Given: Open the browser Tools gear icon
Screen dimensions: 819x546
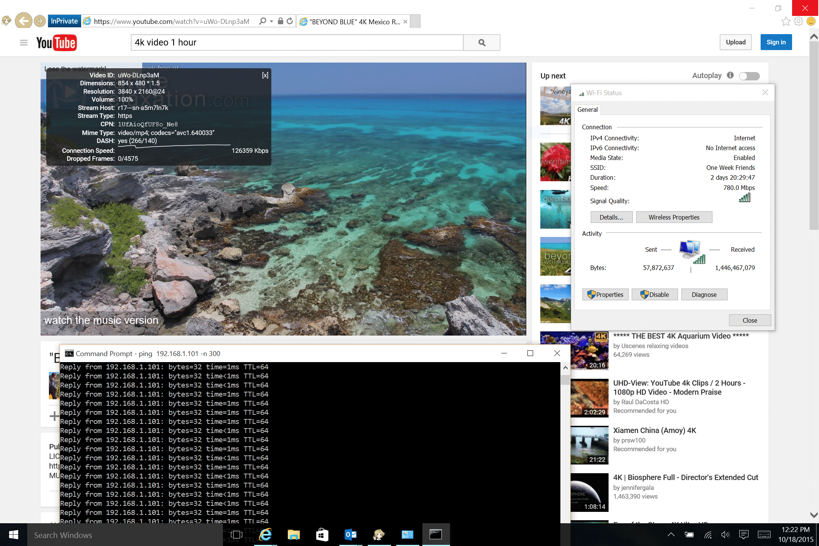Looking at the screenshot, I should [x=799, y=22].
